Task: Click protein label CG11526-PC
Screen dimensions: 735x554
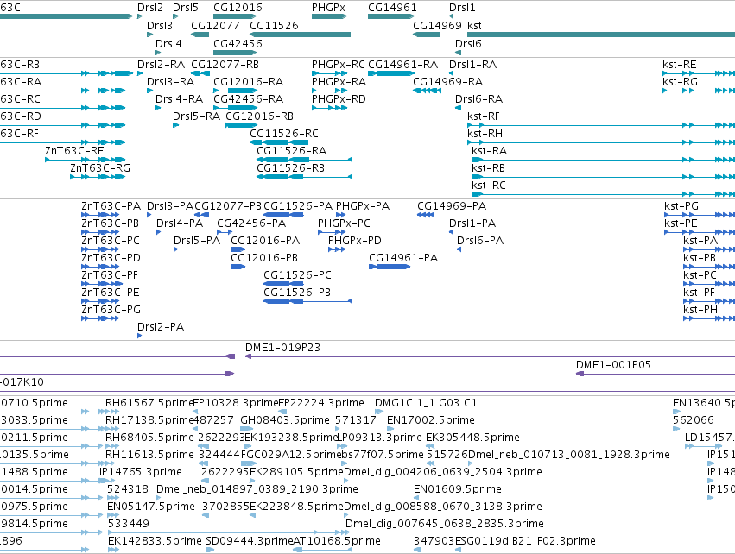Action: (x=298, y=275)
